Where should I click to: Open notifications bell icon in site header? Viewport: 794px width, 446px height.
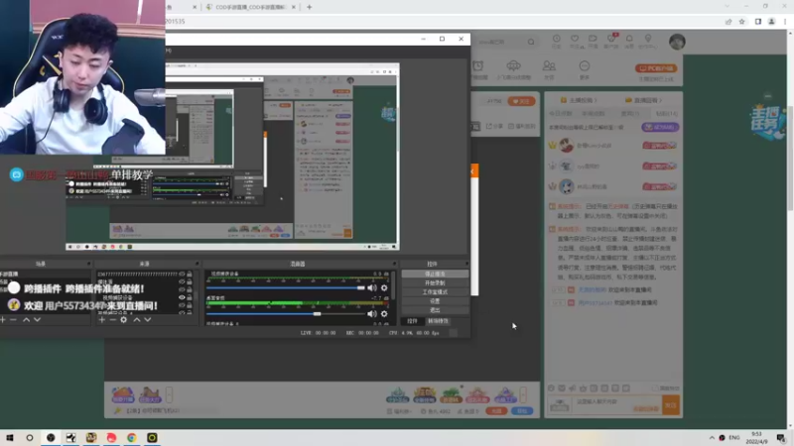629,41
